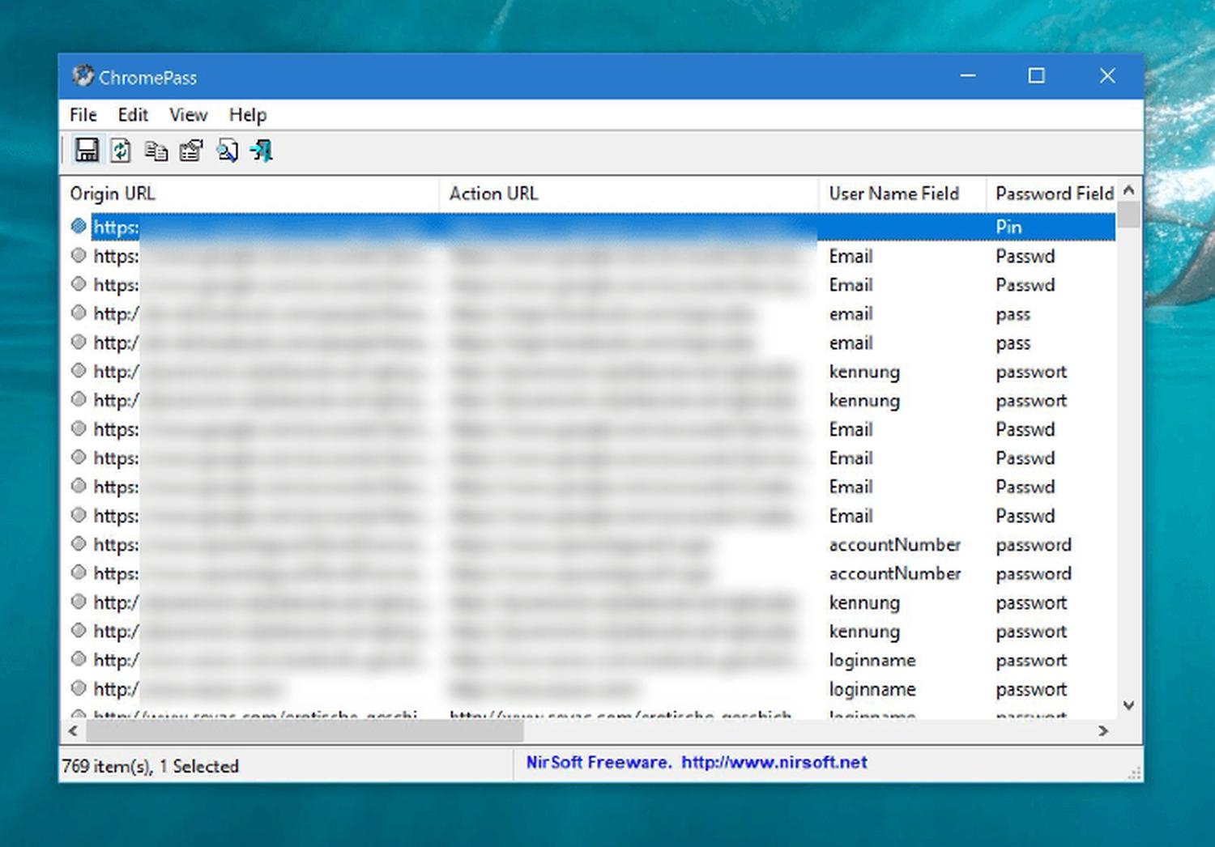
Task: Click the vertical scrollbar down arrow
Action: 1128,705
